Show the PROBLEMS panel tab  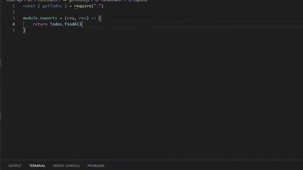pos(96,166)
